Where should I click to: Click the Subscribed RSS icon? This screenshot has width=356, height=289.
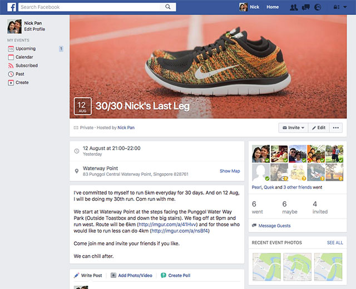(11, 65)
